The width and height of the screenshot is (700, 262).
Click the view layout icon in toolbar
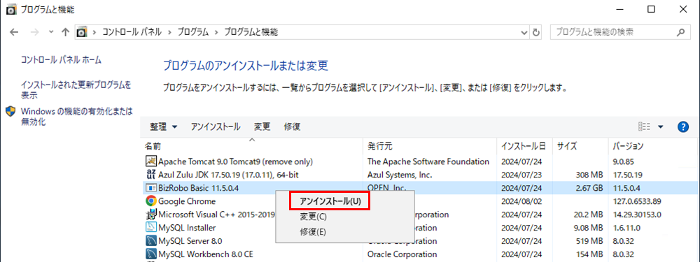pos(644,127)
